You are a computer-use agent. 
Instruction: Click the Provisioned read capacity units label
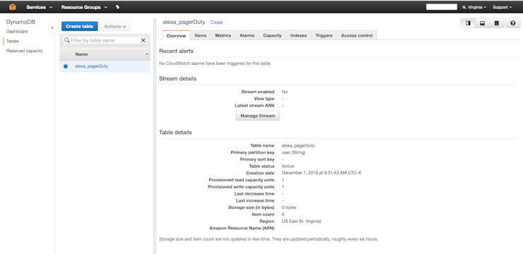tap(242, 180)
